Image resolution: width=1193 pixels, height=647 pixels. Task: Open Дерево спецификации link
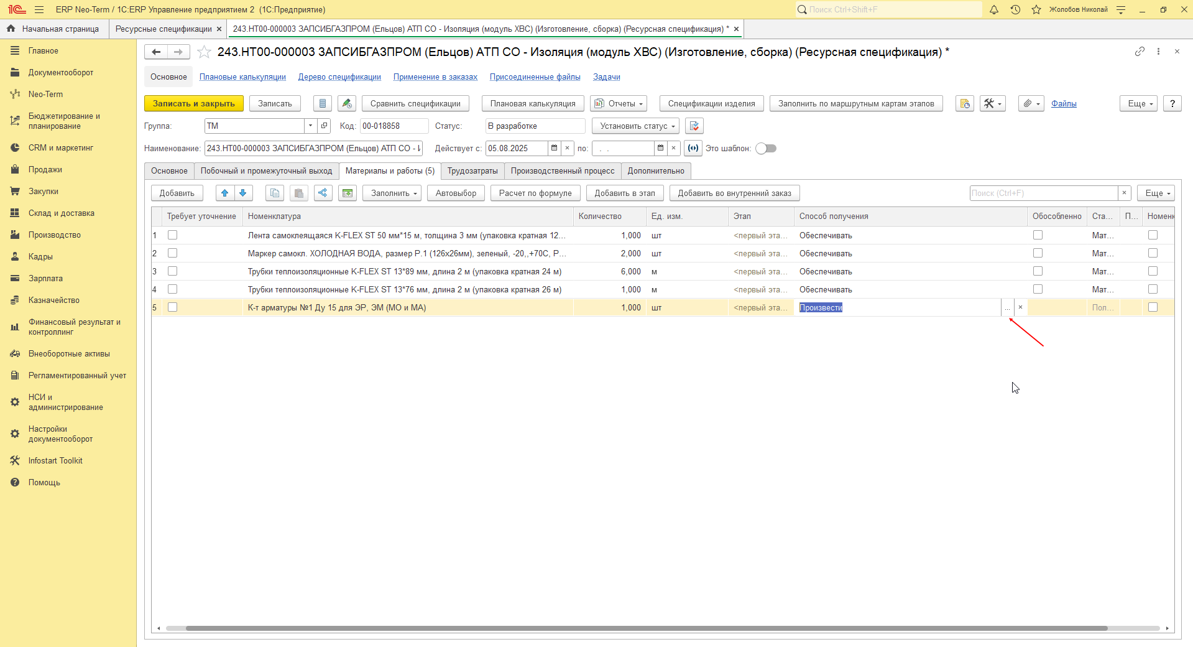[x=339, y=77]
